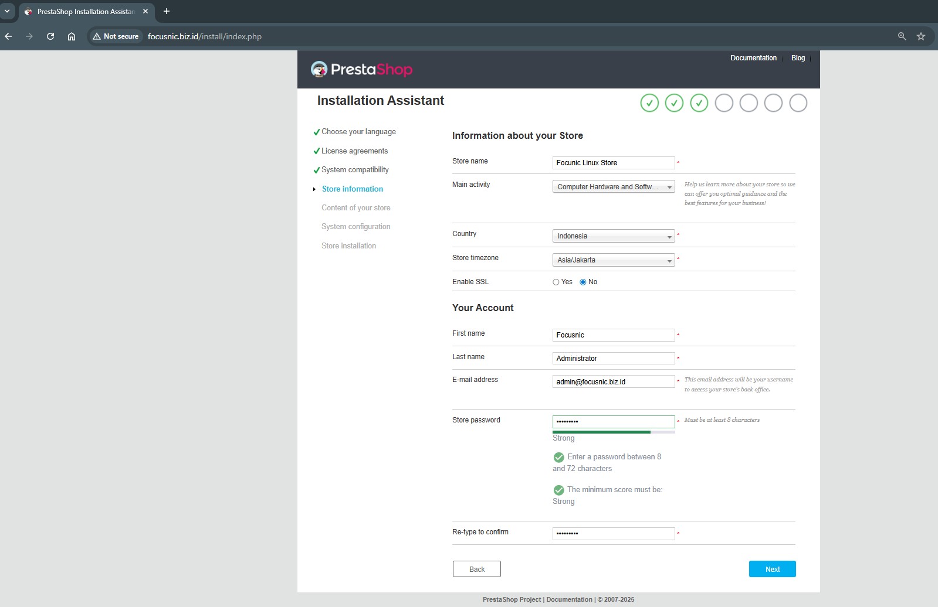Click Next to continue installation

pos(772,569)
